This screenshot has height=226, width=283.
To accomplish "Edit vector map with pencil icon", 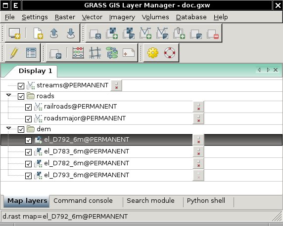I will 14,53.
